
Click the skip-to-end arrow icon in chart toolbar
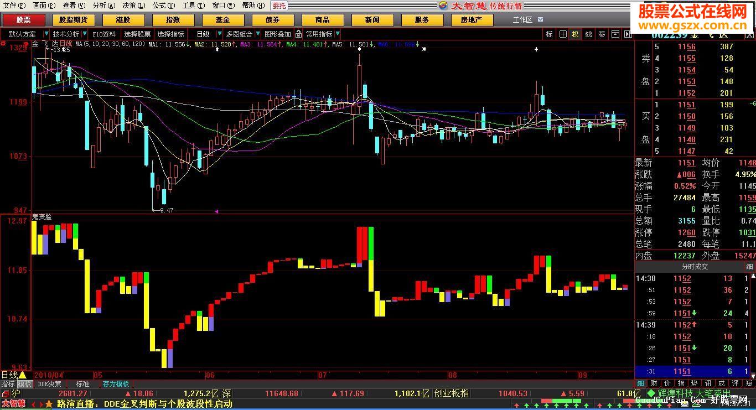point(628,34)
